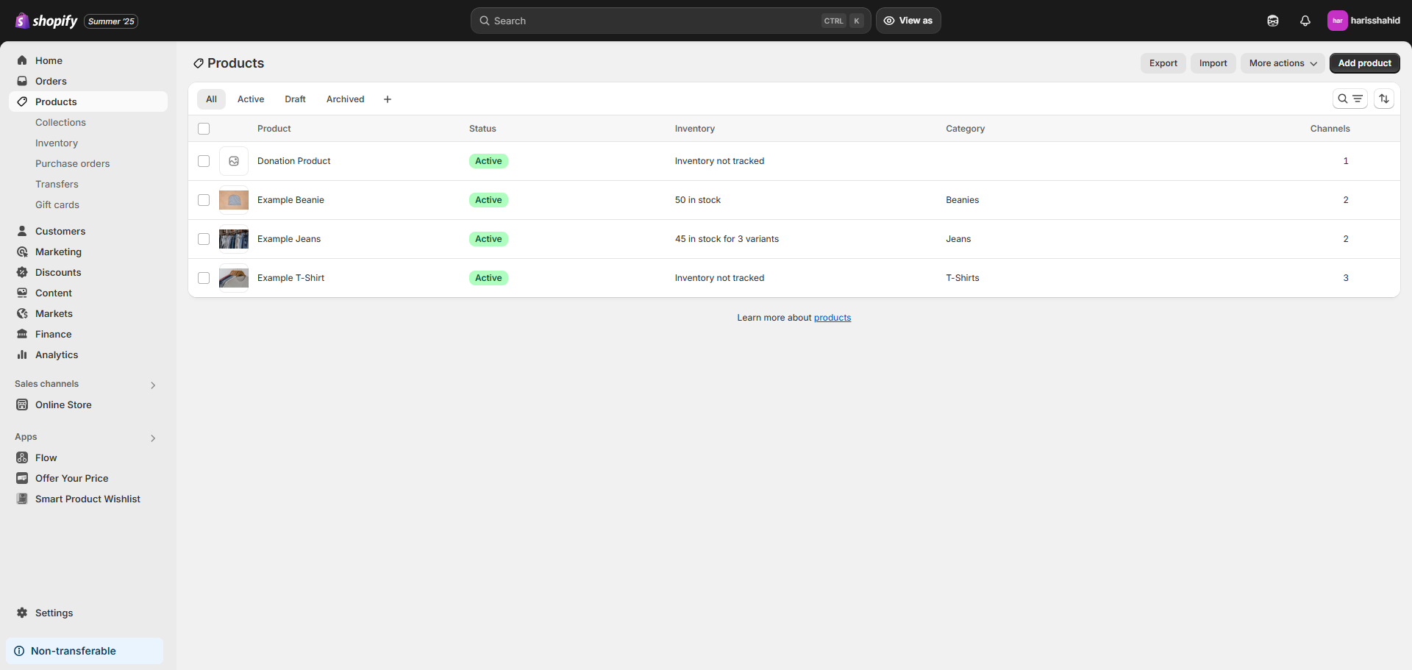Click the search and filter icon button
The width and height of the screenshot is (1412, 670).
pyautogui.click(x=1350, y=99)
